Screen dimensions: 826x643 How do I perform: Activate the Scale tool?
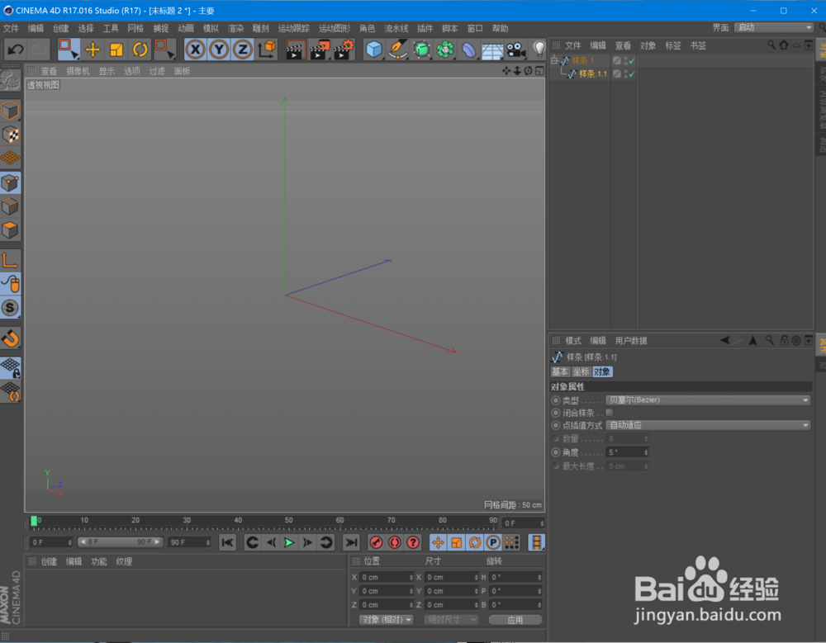coord(116,50)
